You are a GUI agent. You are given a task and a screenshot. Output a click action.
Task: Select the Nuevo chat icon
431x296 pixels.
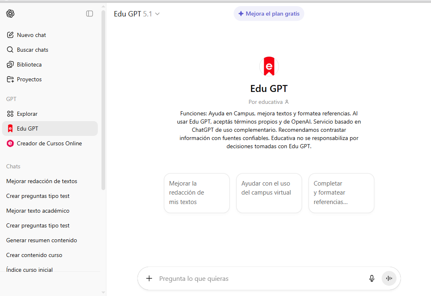(x=10, y=35)
